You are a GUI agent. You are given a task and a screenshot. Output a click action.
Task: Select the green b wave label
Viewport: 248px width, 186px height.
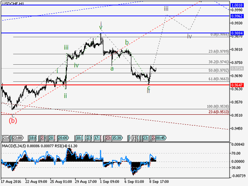[x=127, y=42]
